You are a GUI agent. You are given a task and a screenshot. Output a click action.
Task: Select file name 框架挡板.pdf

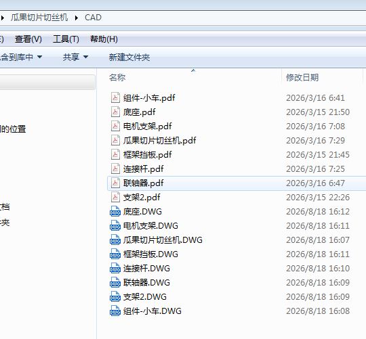148,155
